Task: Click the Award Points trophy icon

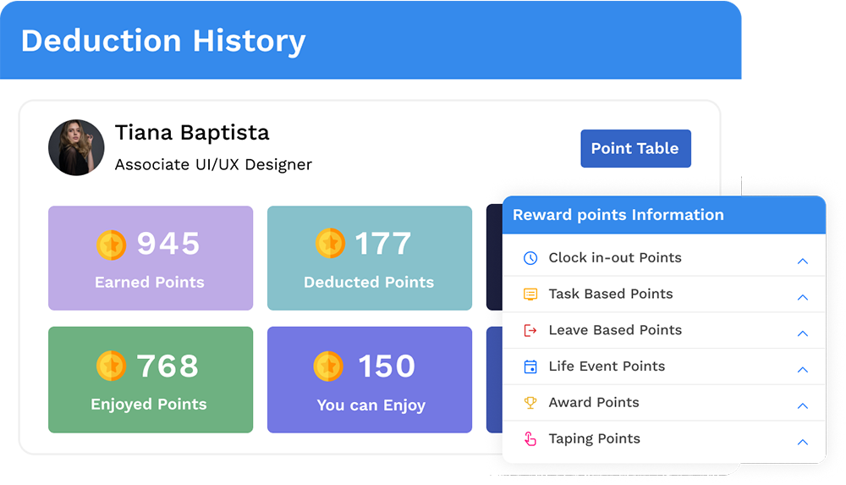Action: tap(530, 403)
